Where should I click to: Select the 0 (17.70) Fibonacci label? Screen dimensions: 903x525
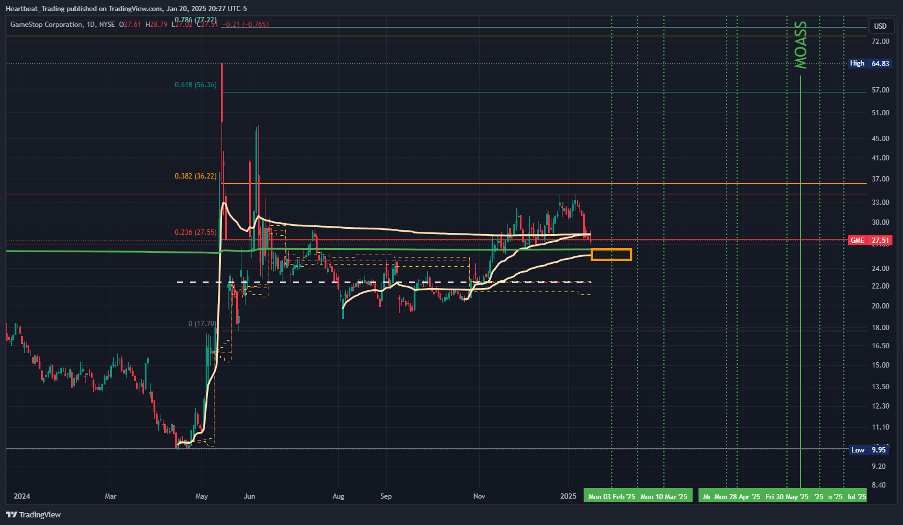point(202,324)
